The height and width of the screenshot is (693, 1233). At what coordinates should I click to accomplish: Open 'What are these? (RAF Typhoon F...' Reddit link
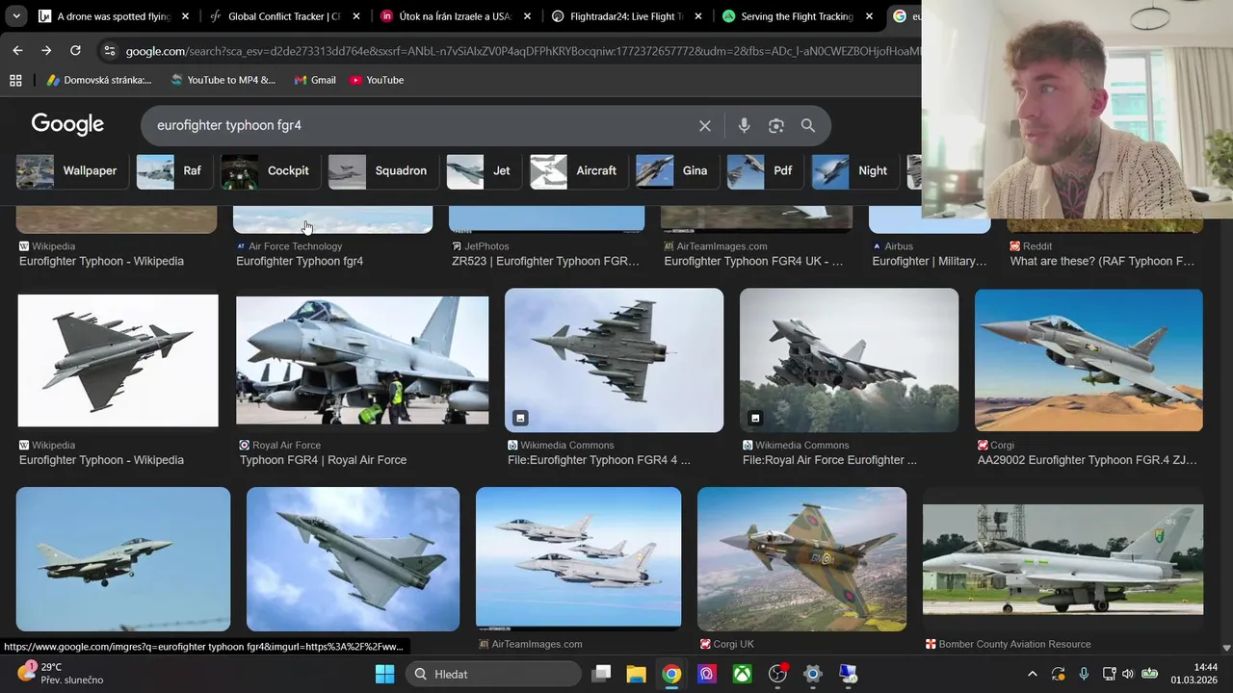pos(1102,261)
